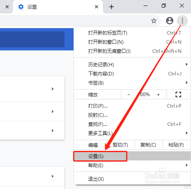The image size is (191, 189).
Task: Click the profile avatar icon
Action: tap(170, 21)
